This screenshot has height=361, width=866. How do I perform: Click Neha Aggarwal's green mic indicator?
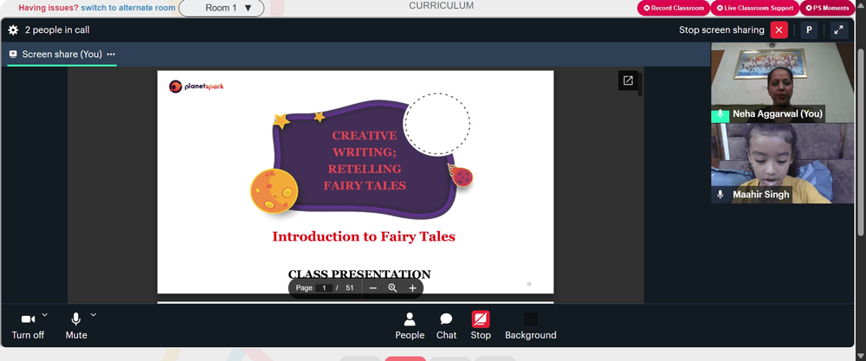click(x=721, y=114)
